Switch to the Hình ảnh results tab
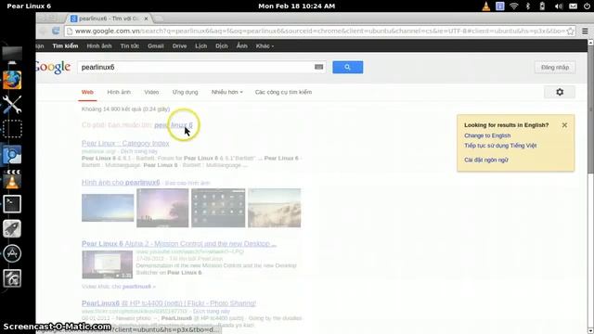 (x=119, y=92)
